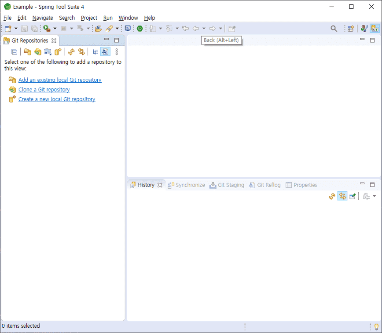Viewport: 382px width, 333px height.
Task: Open the Window menu
Action: 128,18
